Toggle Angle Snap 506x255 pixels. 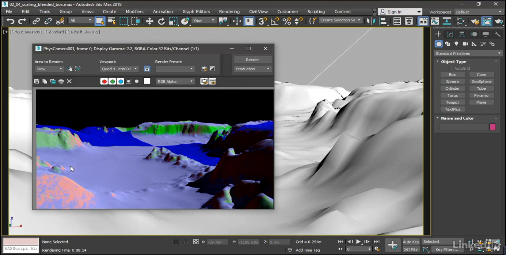(275, 21)
